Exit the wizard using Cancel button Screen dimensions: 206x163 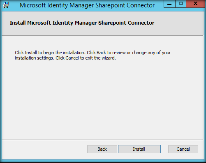click(x=183, y=149)
